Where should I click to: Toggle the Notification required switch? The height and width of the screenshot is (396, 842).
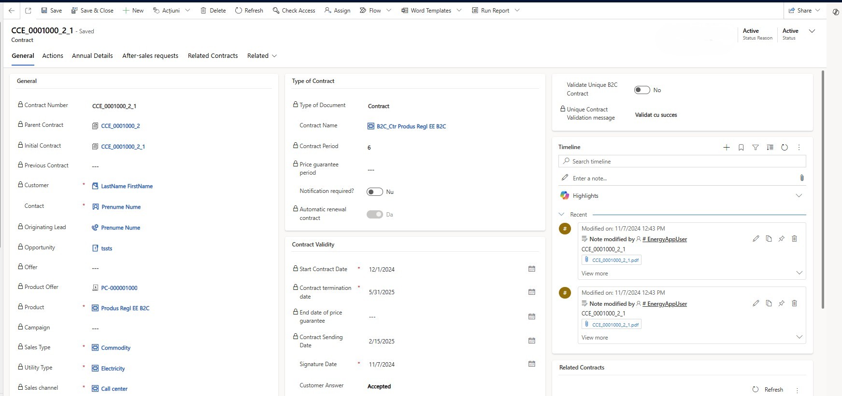pos(375,192)
